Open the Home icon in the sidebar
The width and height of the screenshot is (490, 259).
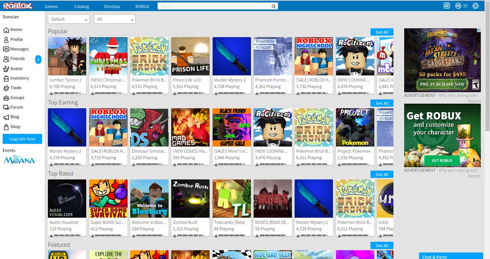coord(6,30)
